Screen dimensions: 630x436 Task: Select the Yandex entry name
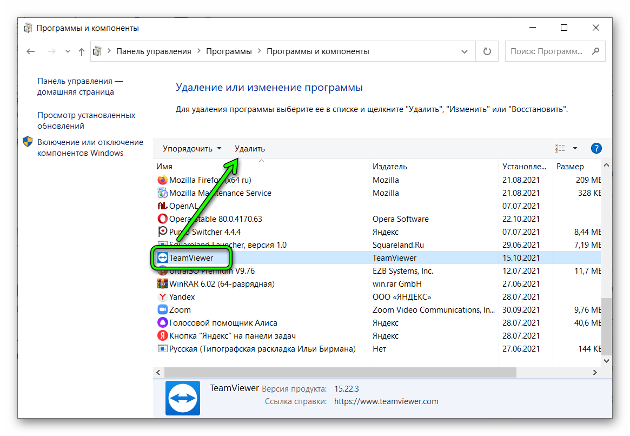(x=182, y=296)
